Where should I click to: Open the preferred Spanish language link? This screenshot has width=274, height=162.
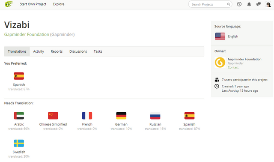pos(19,85)
